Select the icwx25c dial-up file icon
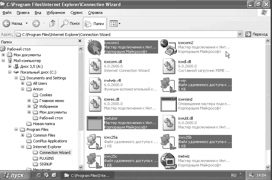Viewport: 272px width, 180px height. pos(94,161)
